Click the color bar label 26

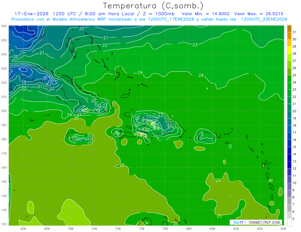pyautogui.click(x=294, y=68)
